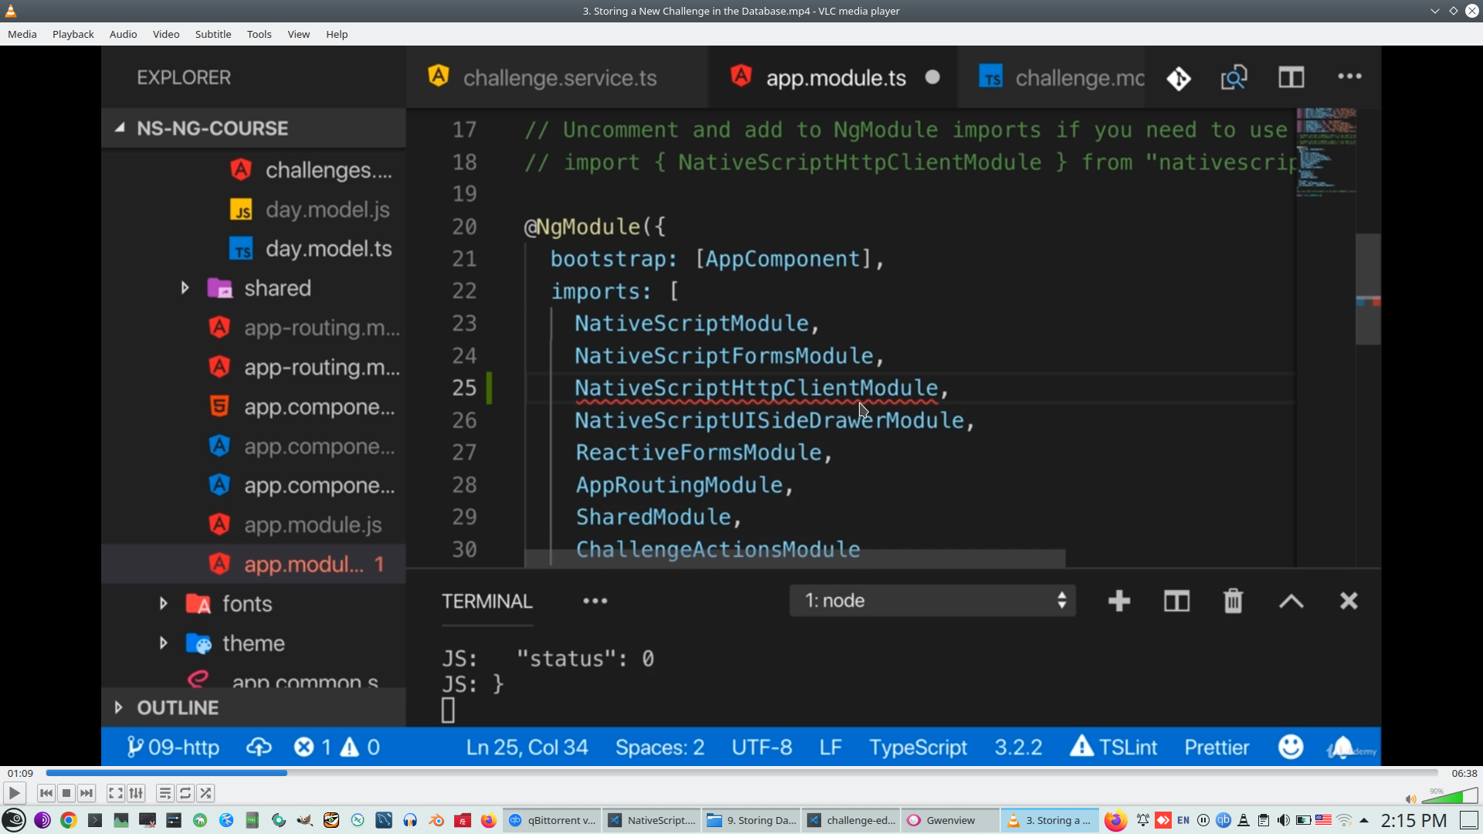Click the Stop playback button

[x=66, y=793]
